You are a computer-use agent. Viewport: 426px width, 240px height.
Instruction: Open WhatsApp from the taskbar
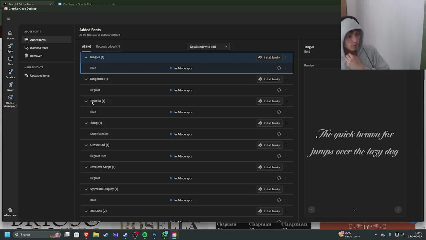click(x=164, y=235)
